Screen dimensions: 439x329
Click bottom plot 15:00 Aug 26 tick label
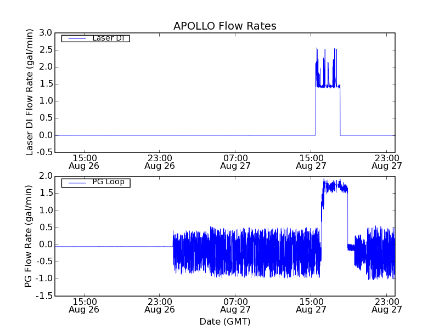point(84,305)
